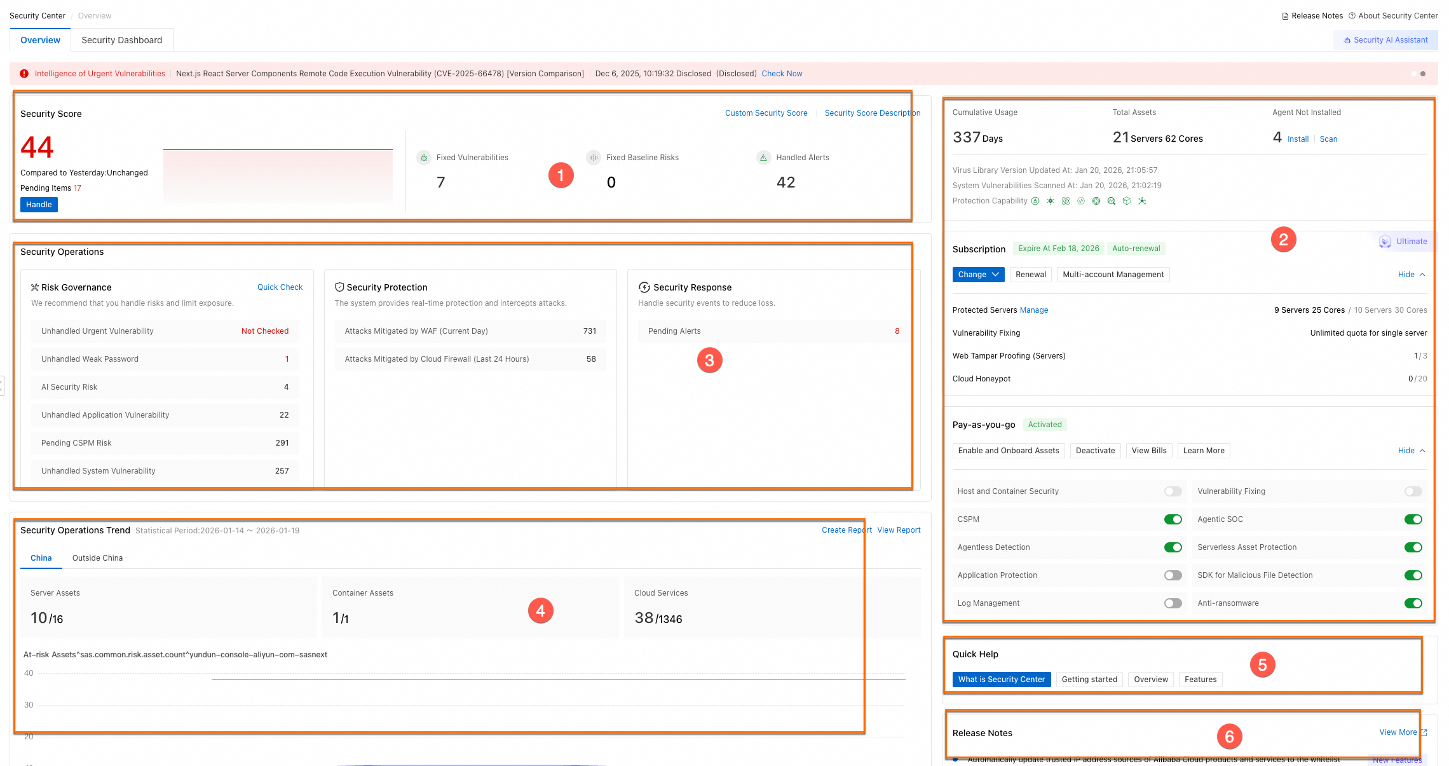Enable Host and Container Security toggle
The width and height of the screenshot is (1449, 766).
click(x=1173, y=491)
